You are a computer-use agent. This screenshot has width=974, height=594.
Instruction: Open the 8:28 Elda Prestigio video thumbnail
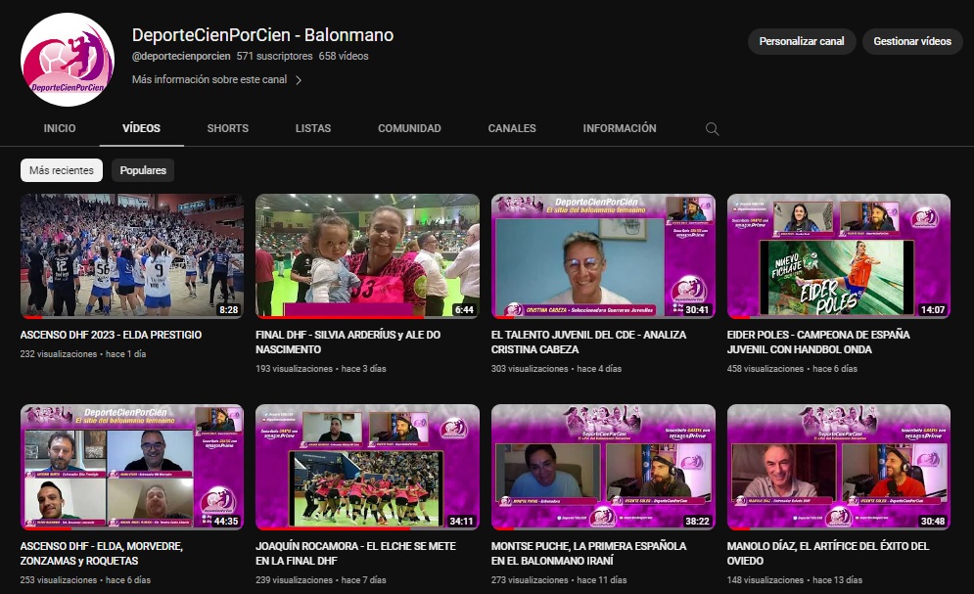pos(132,256)
